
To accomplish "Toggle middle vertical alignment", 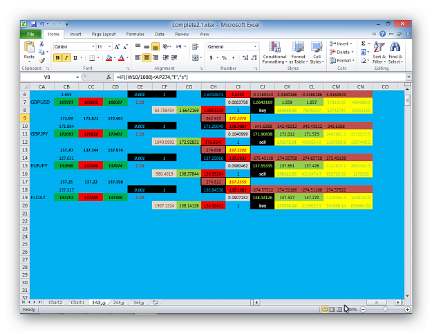I will click(147, 46).
